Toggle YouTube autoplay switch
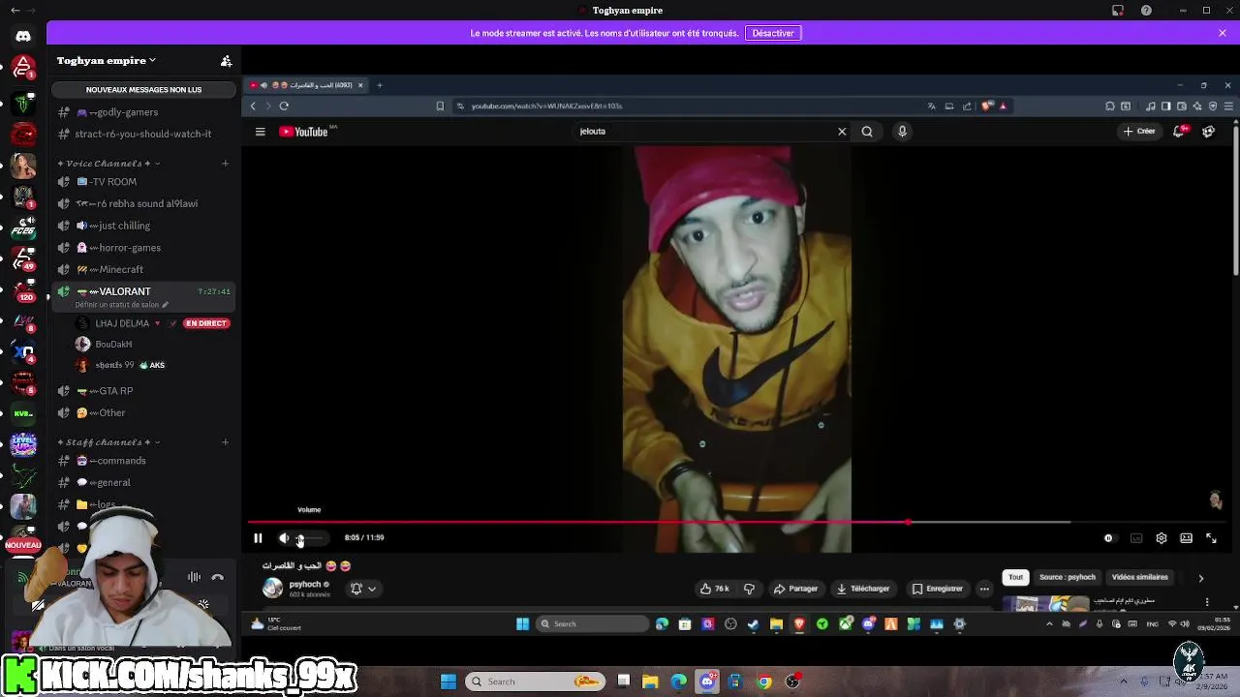This screenshot has height=697, width=1240. [1109, 538]
